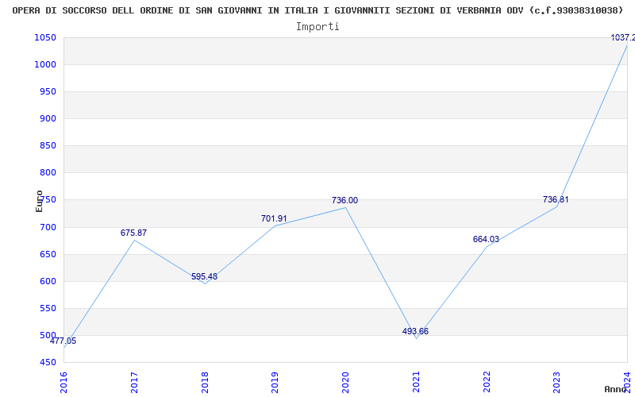Click the 'Importi' chart subtitle

click(317, 27)
